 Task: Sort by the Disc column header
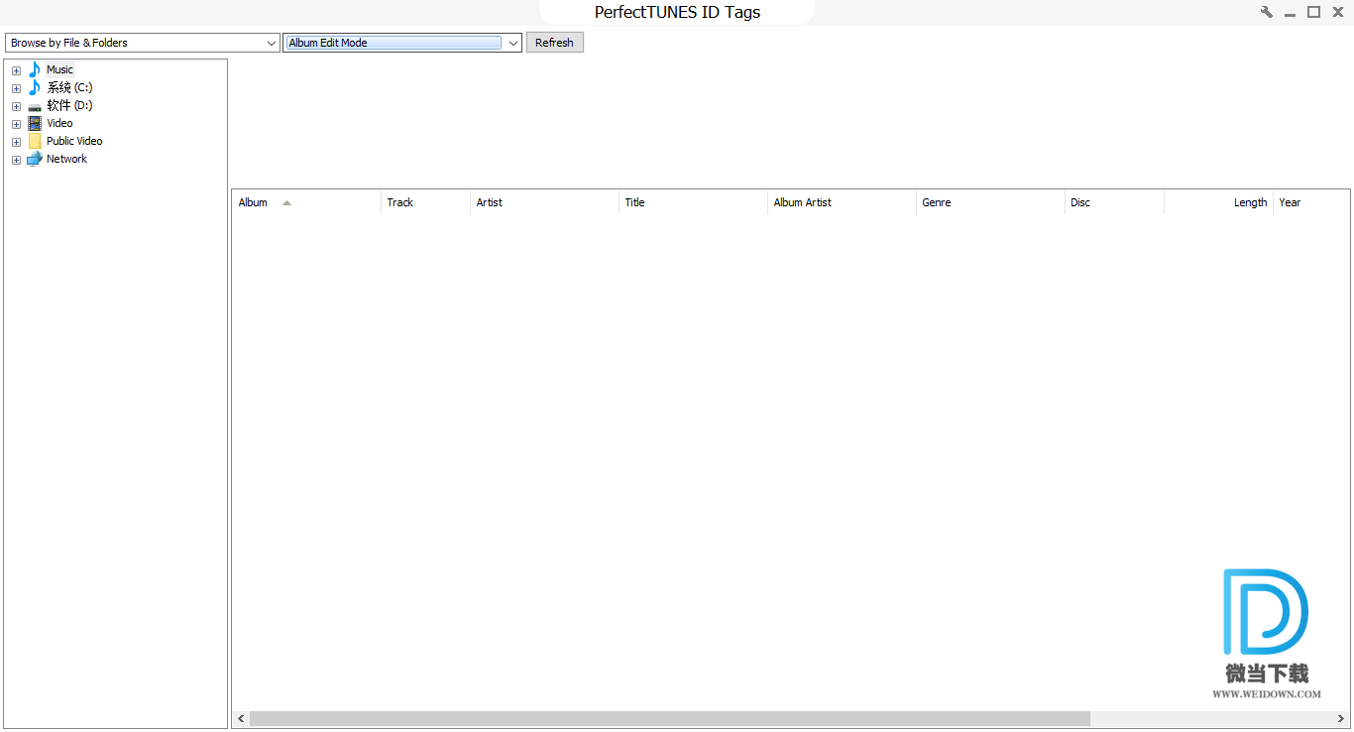click(x=1114, y=202)
